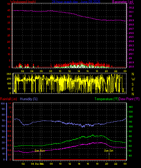The image size is (141, 168).
Task: Click "5" on the windspeed axis
Action: pyautogui.click(x=9, y=61)
